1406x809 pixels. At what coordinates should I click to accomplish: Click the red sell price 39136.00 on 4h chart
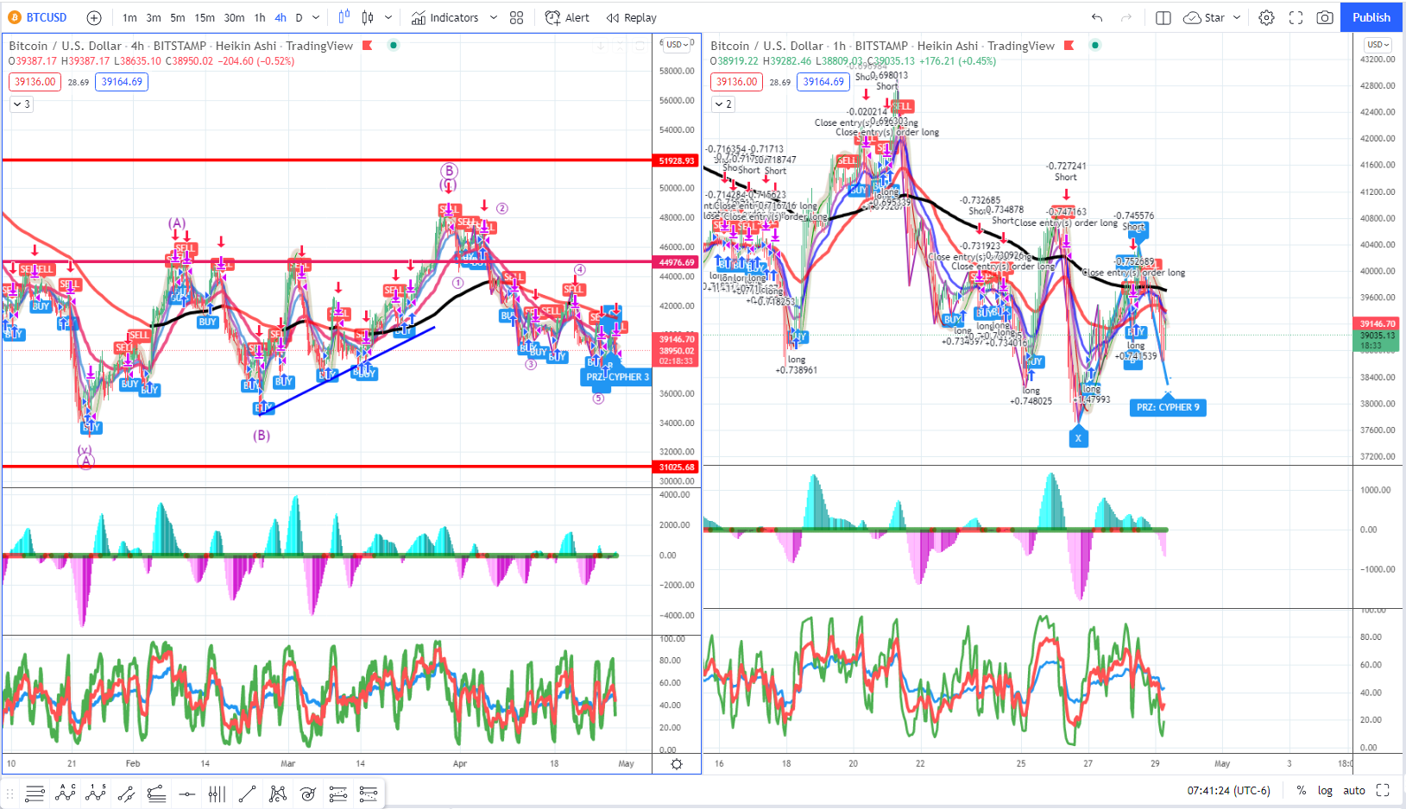35,82
